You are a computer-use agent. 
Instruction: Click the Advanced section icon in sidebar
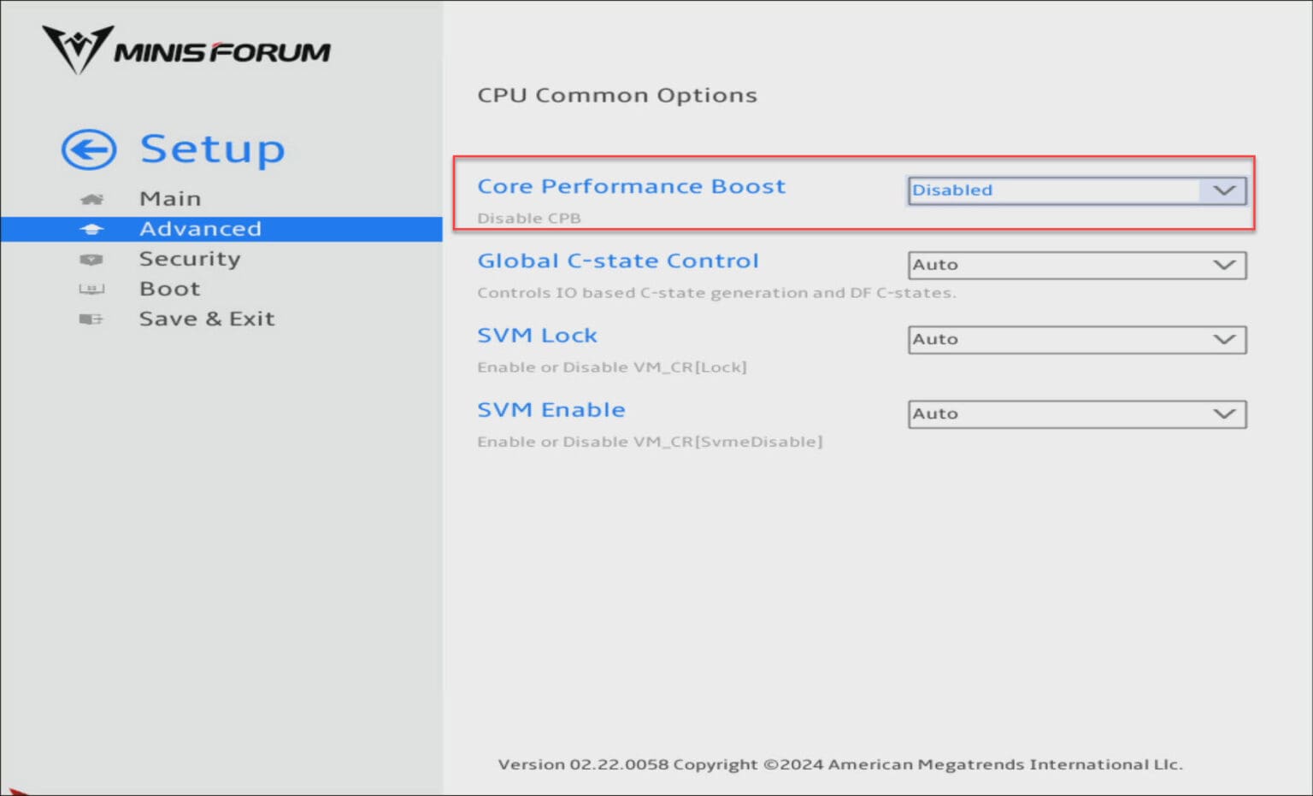91,228
